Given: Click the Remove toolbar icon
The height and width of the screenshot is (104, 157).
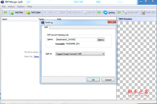Looking at the screenshot, I should tap(70, 13).
